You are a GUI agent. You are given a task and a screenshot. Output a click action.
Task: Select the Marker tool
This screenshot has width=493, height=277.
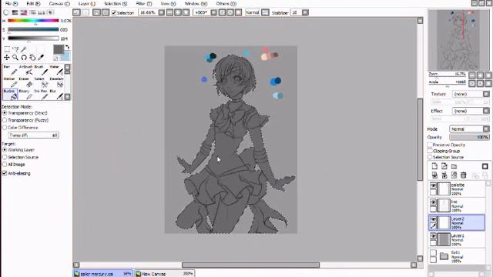coord(9,82)
